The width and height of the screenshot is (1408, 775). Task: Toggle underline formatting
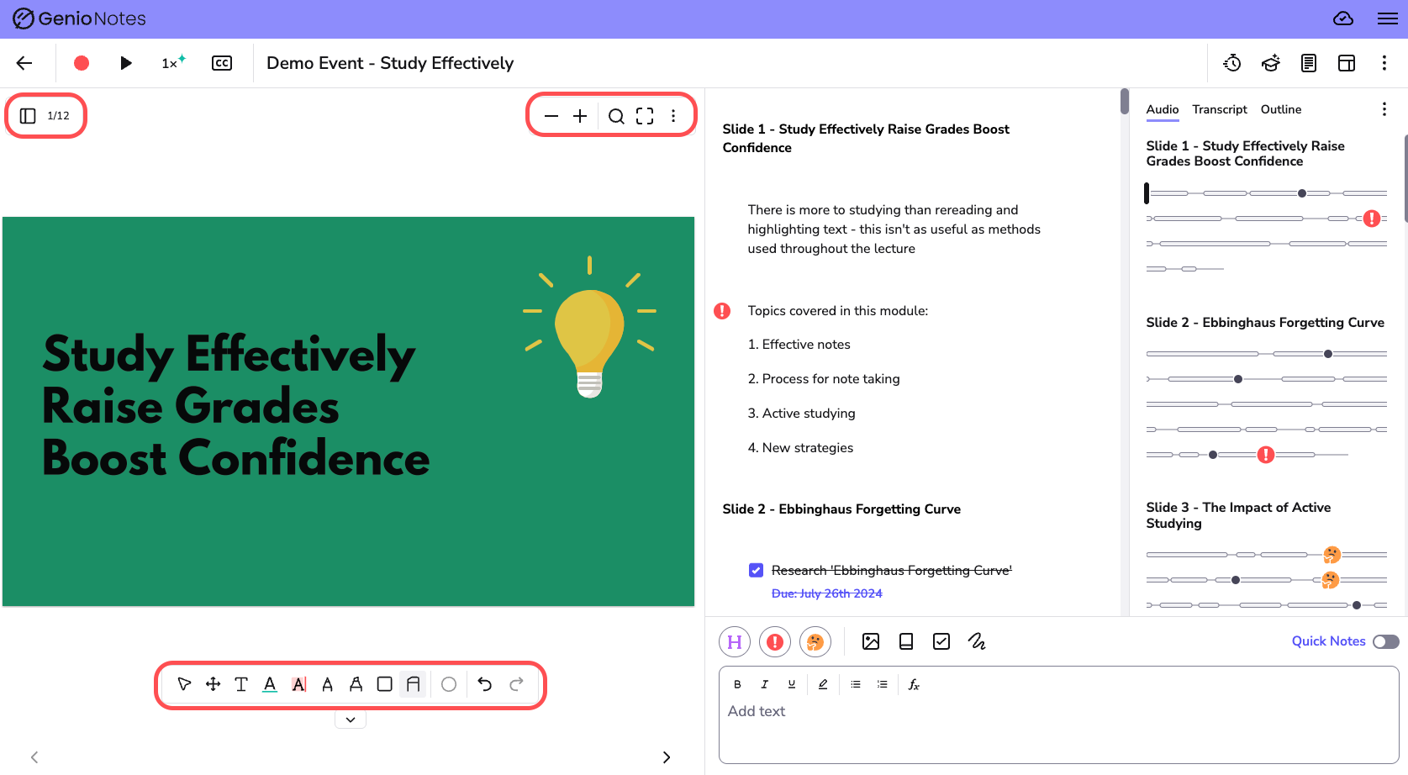pos(791,684)
